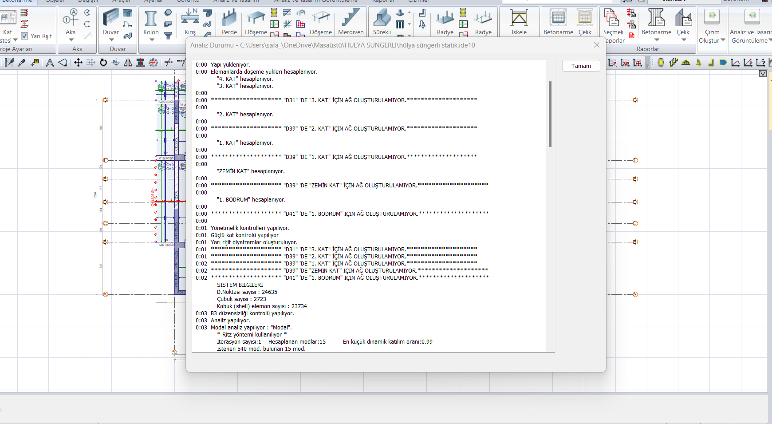Open Çelik reports in Raporlar group
Viewport: 772px width, 424px height.
[x=683, y=21]
